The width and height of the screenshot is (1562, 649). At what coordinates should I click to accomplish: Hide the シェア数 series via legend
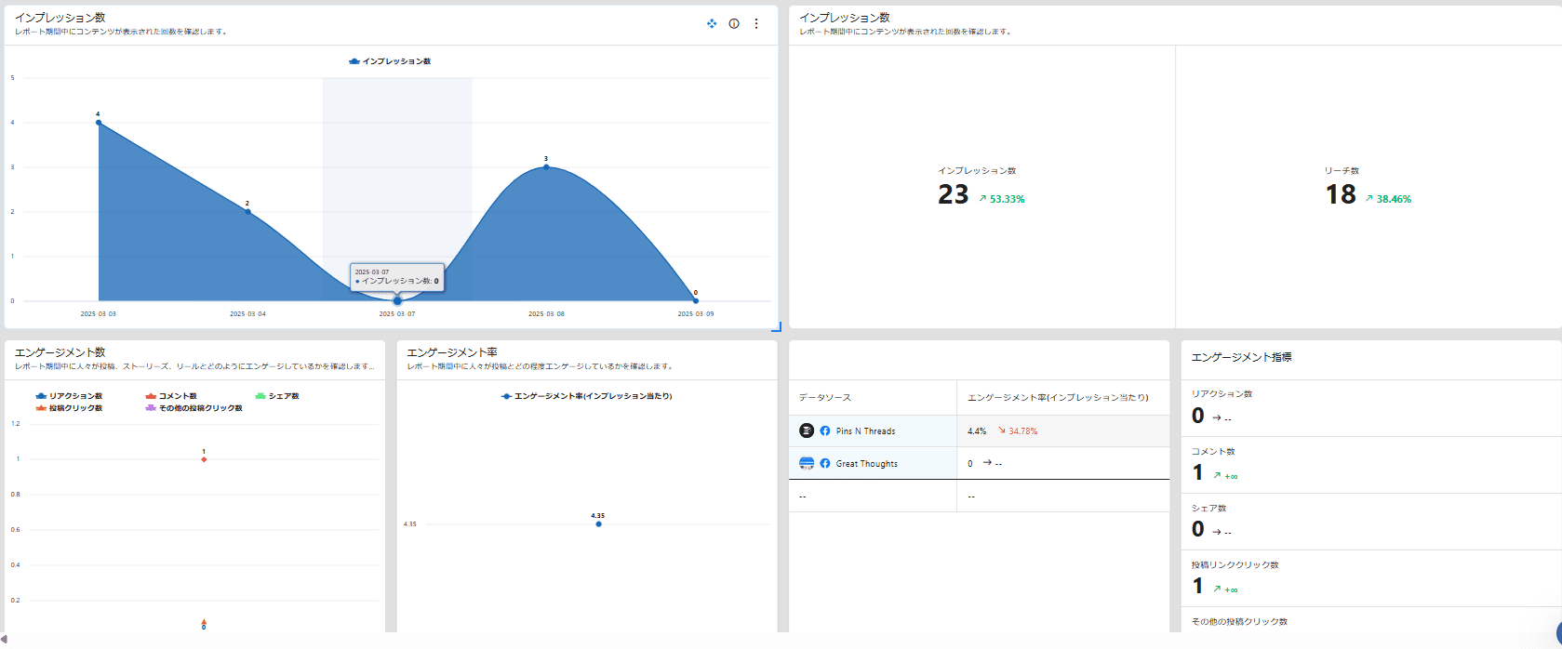[x=277, y=396]
